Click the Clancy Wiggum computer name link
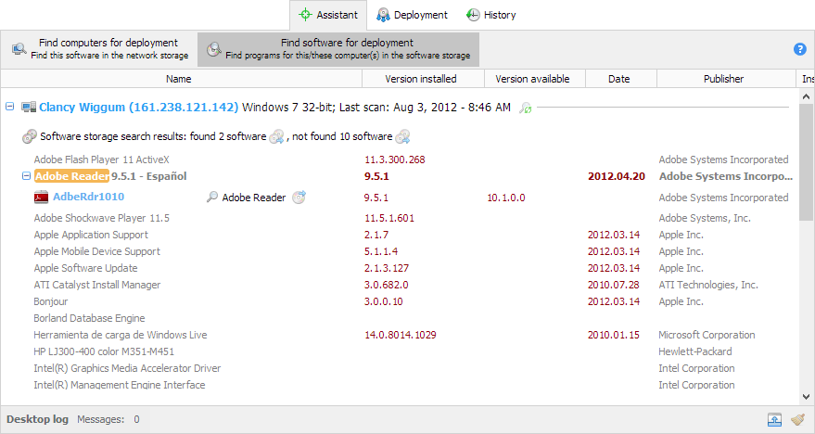Image resolution: width=815 pixels, height=434 pixels. point(138,108)
